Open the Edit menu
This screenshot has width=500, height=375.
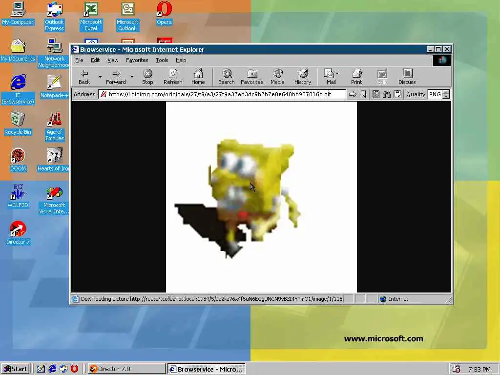click(x=95, y=60)
